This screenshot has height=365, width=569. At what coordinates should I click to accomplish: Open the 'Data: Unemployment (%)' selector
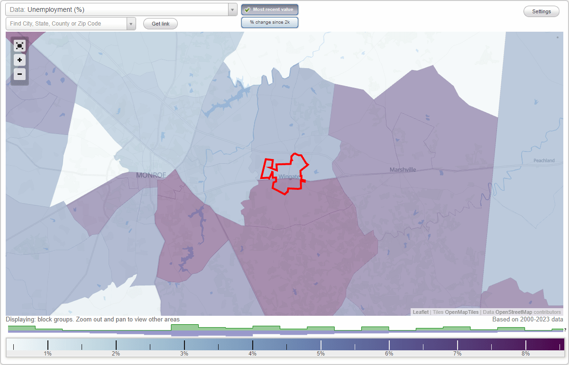click(x=119, y=9)
